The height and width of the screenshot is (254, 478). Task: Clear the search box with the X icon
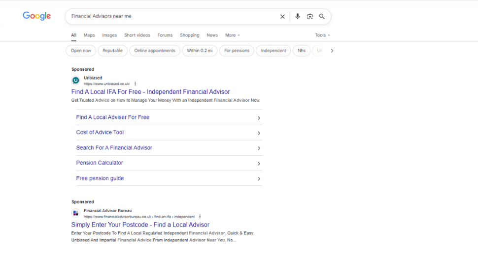tap(282, 16)
